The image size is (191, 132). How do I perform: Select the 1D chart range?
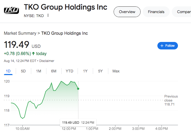click(x=8, y=71)
